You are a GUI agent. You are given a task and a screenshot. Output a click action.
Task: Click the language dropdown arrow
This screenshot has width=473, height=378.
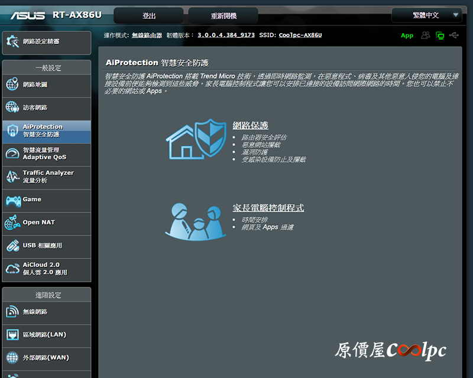(455, 15)
